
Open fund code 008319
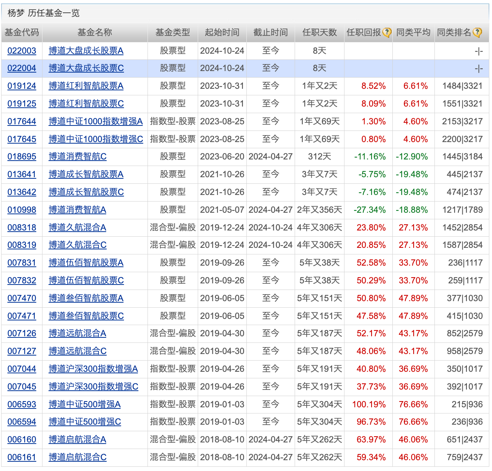click(22, 245)
